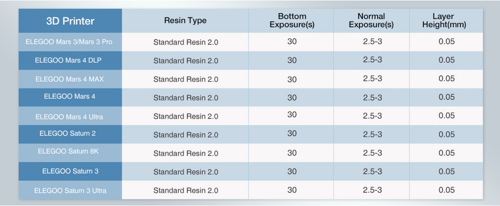This screenshot has width=500, height=206.
Task: Click the ELEGOO Saturn 2 printer cell
Action: (70, 133)
